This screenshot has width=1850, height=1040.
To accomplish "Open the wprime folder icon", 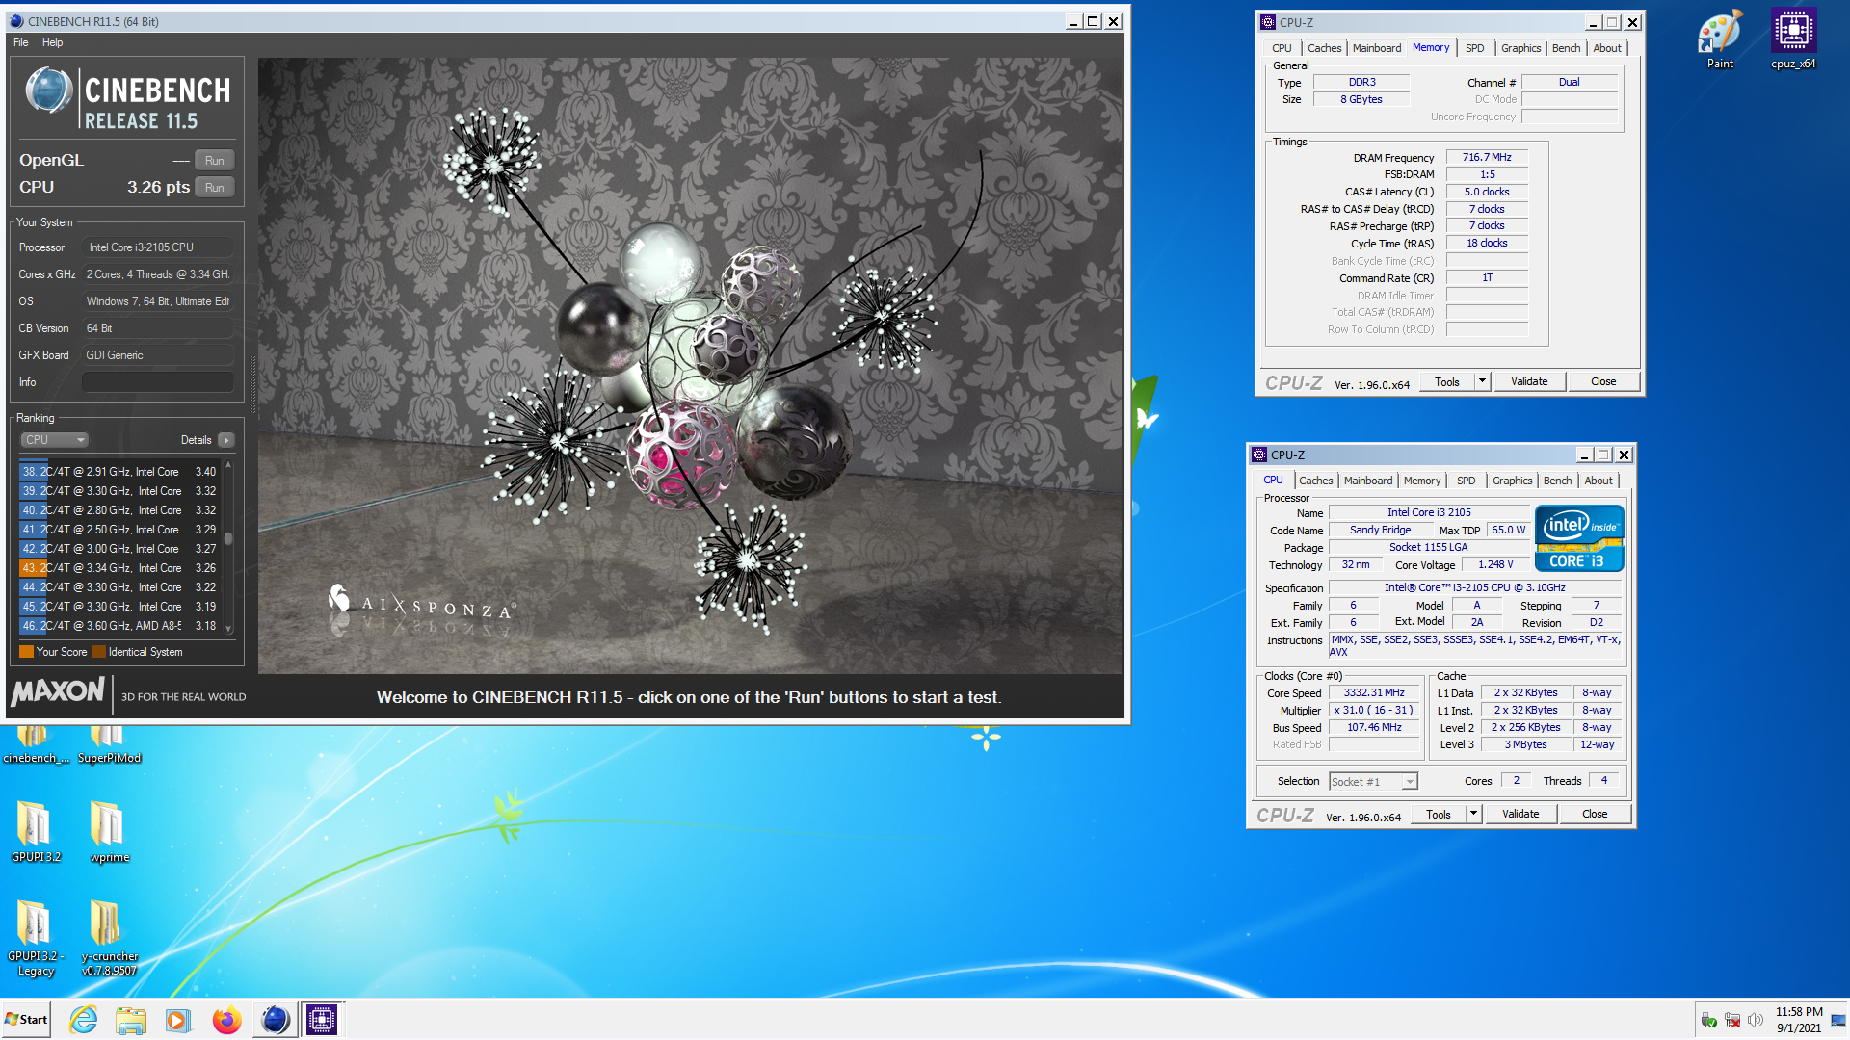I will (109, 830).
